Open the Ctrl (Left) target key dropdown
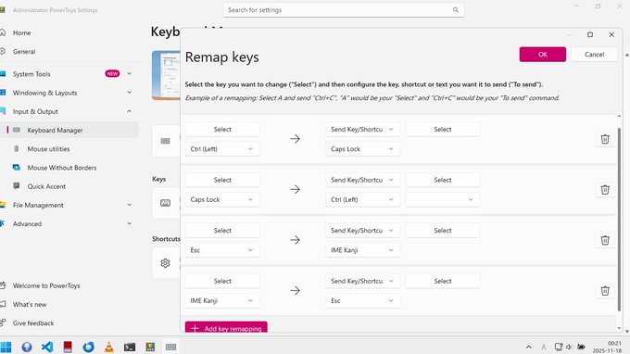The height and width of the screenshot is (354, 630). click(x=362, y=199)
